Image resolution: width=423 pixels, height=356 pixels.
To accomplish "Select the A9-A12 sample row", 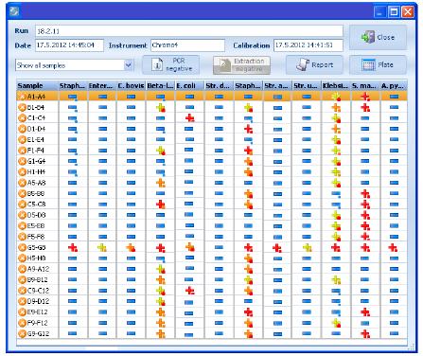I will (212, 269).
